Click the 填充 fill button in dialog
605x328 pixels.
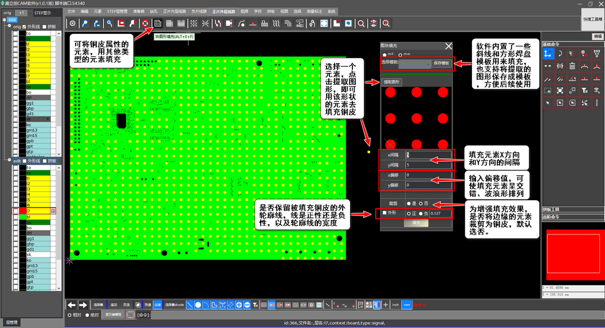point(416,223)
